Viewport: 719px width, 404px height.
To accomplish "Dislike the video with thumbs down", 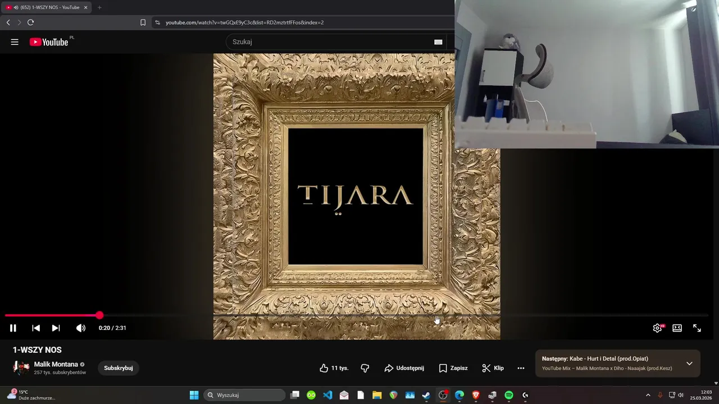I will pos(365,368).
